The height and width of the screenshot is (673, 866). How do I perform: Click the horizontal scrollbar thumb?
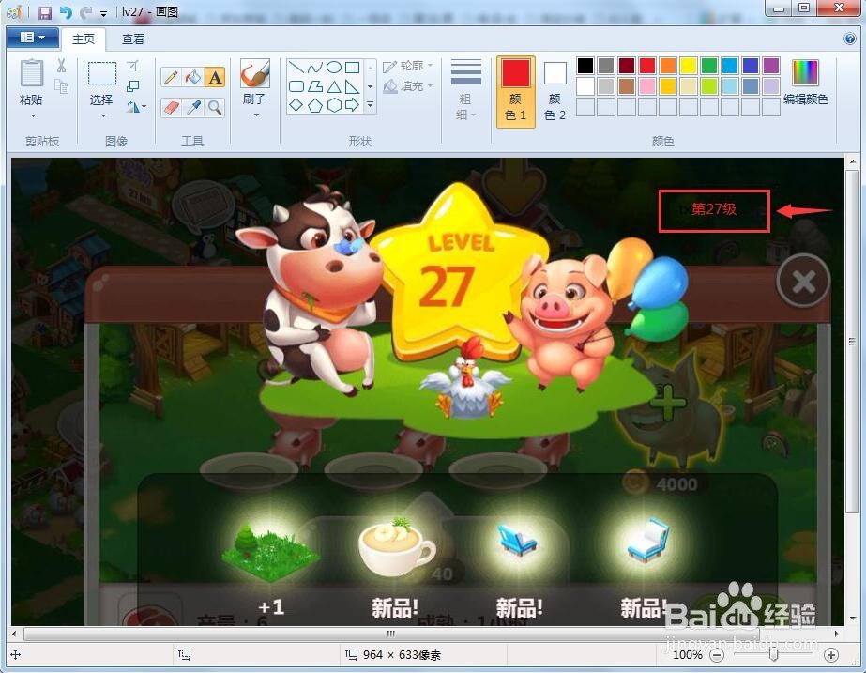[391, 634]
